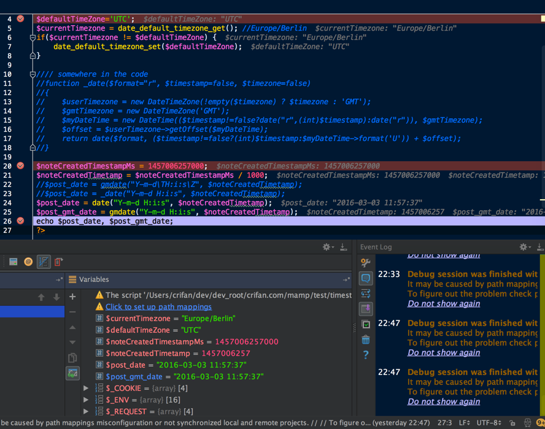
Task: Click 'Do not show again' under 22:33 entry
Action: click(444, 304)
